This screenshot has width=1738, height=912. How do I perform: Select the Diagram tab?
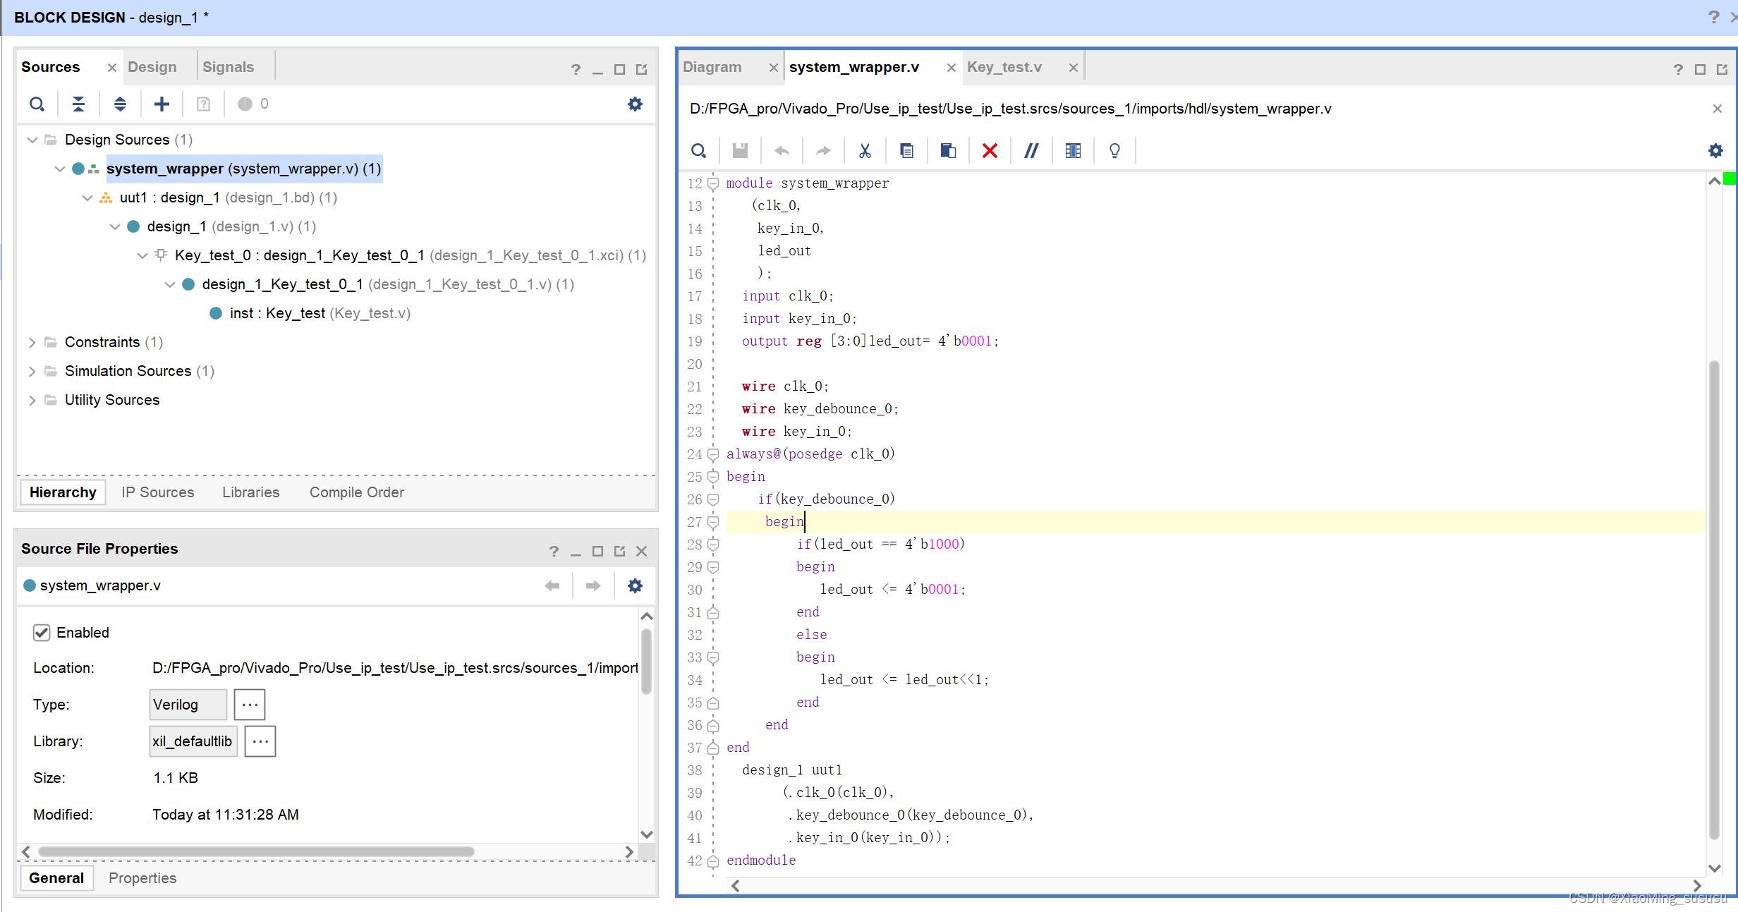coord(712,67)
